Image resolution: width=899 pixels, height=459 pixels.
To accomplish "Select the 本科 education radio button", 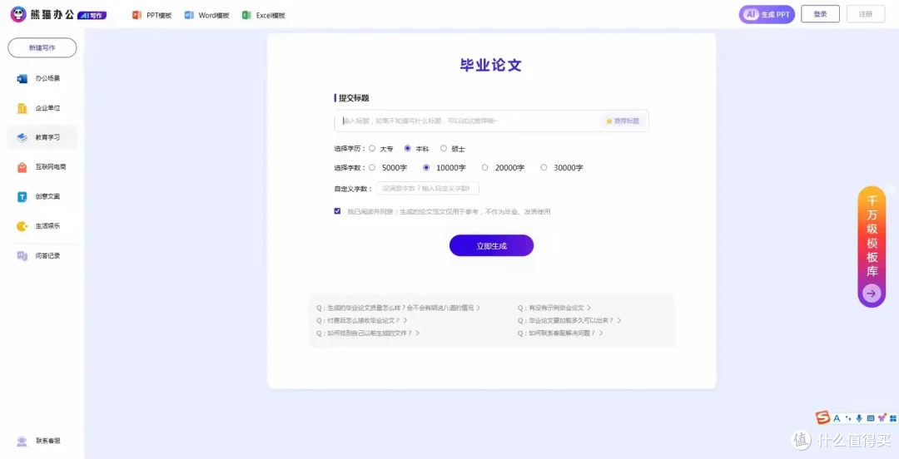I will 408,148.
